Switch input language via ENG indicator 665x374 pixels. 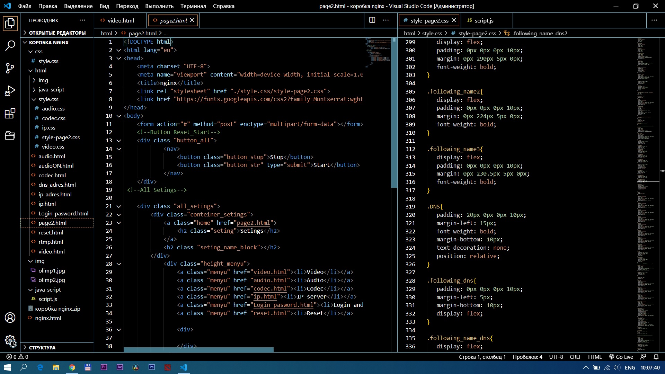tap(630, 367)
